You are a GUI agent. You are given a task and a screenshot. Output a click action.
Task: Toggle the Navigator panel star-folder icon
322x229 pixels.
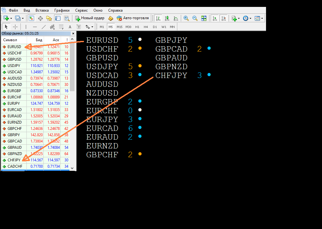(x=49, y=18)
